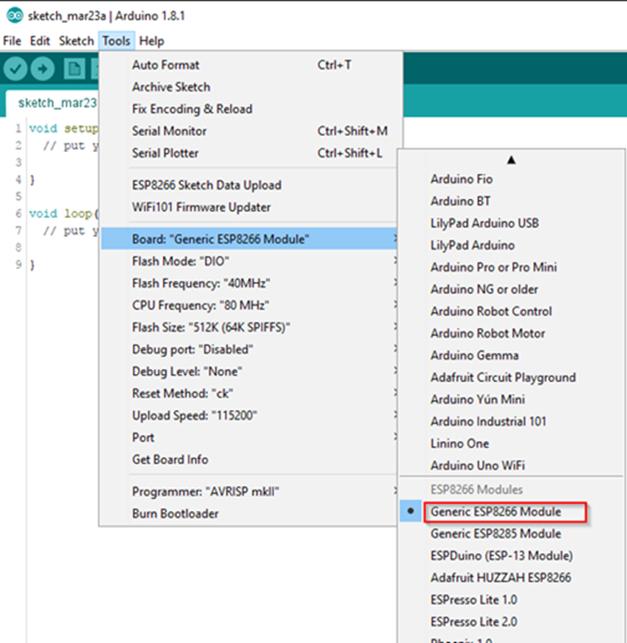Click the Upload arrow toolbar icon
The height and width of the screenshot is (643, 627).
(43, 69)
